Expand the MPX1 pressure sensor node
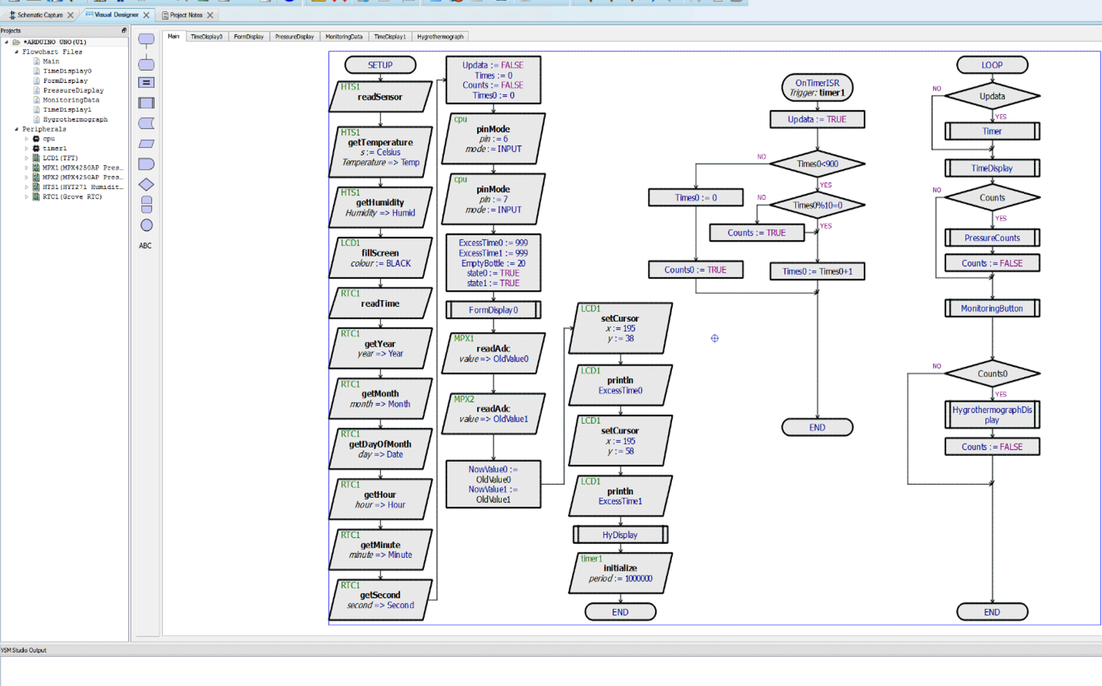 (x=26, y=167)
